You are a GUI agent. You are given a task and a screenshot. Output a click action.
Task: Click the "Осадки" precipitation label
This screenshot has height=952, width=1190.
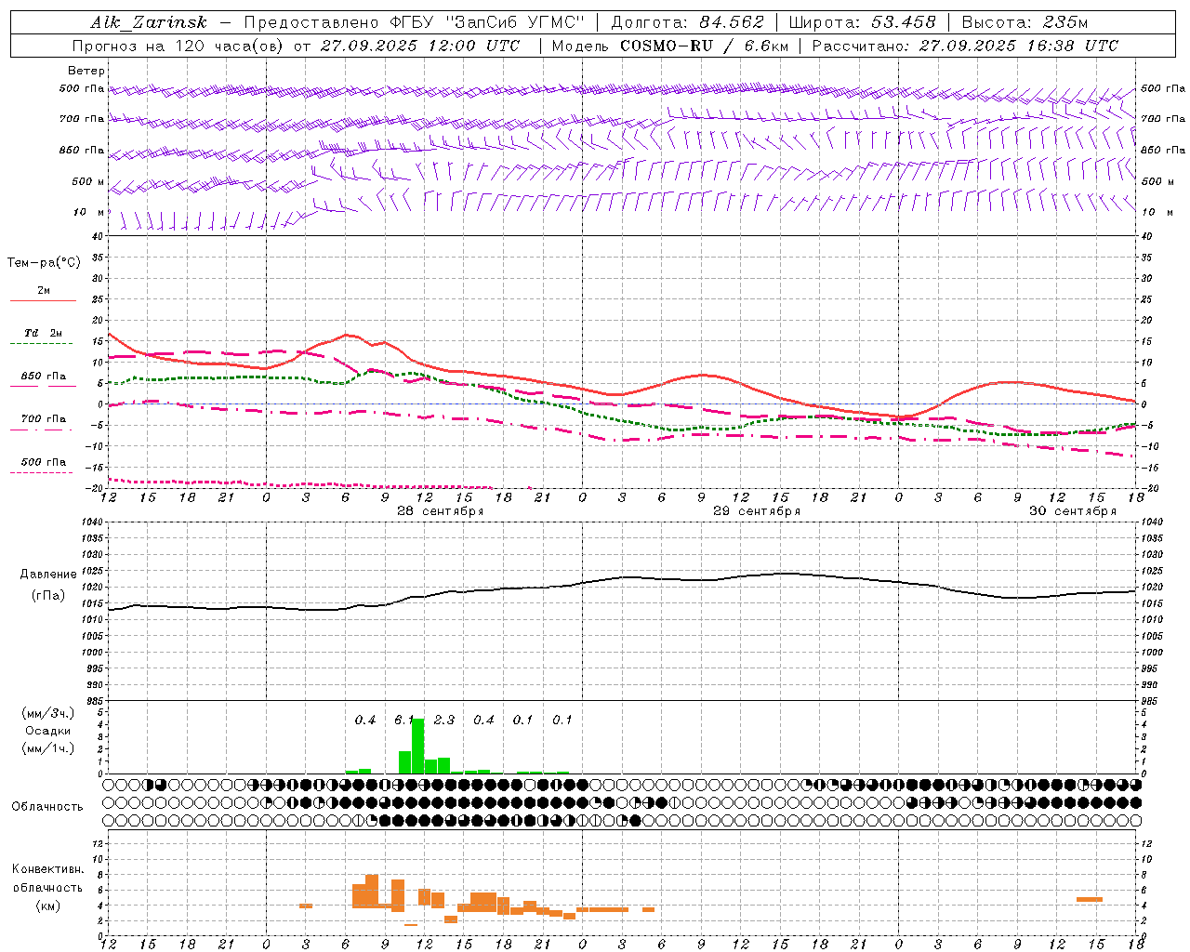point(48,731)
